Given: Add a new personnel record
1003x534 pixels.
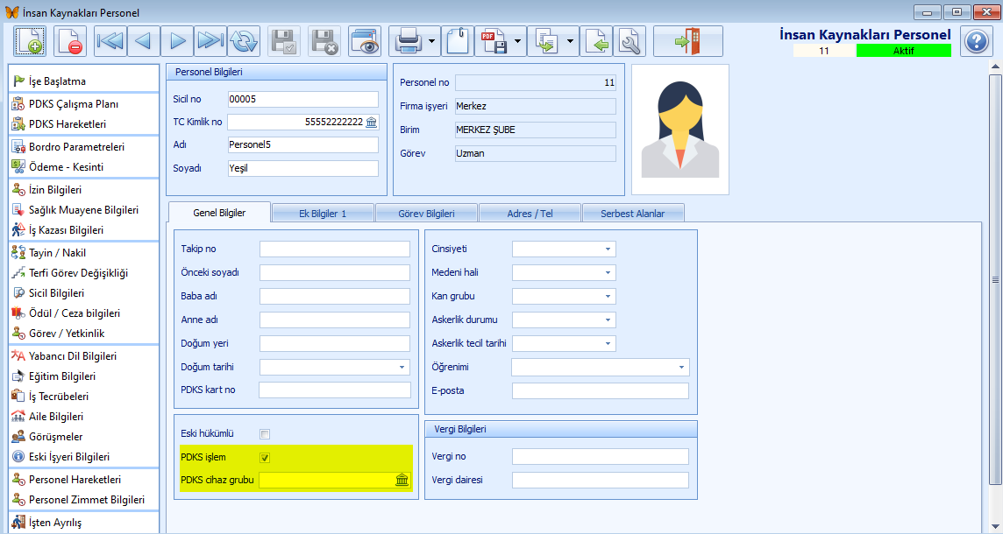Looking at the screenshot, I should [30, 41].
